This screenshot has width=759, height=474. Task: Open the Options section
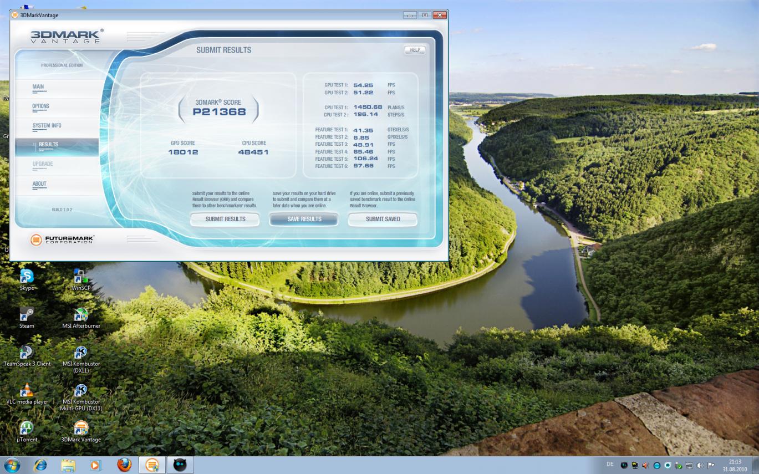(40, 106)
